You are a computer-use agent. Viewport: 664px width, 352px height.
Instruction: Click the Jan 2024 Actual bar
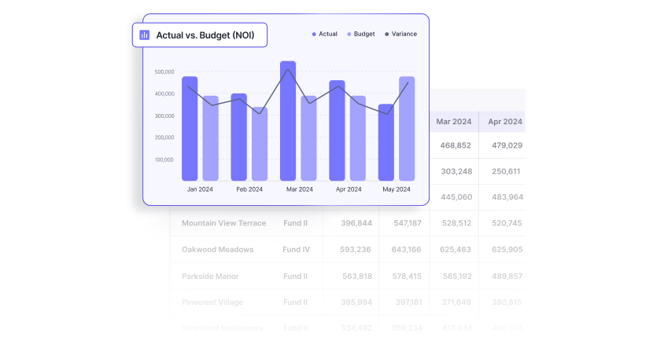190,129
